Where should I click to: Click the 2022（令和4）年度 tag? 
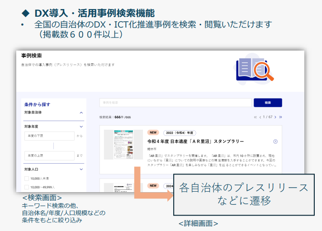180,132
